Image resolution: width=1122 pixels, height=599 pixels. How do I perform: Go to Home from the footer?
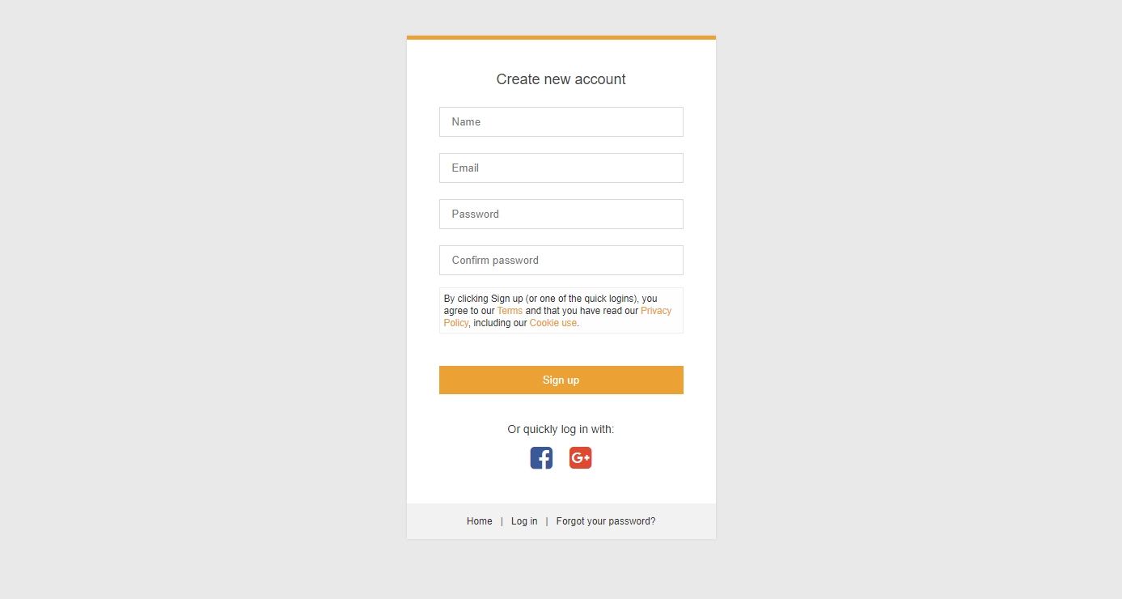pos(479,521)
